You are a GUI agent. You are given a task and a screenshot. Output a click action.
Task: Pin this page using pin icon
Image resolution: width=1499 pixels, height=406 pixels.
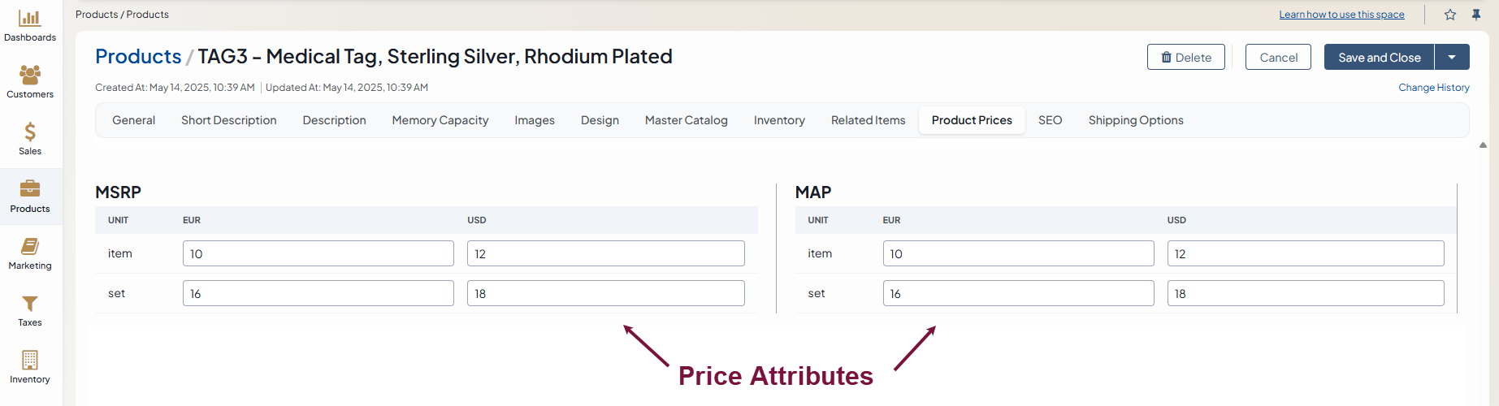(x=1476, y=15)
